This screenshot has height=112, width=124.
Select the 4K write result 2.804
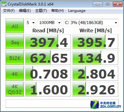pyautogui.click(x=95, y=73)
